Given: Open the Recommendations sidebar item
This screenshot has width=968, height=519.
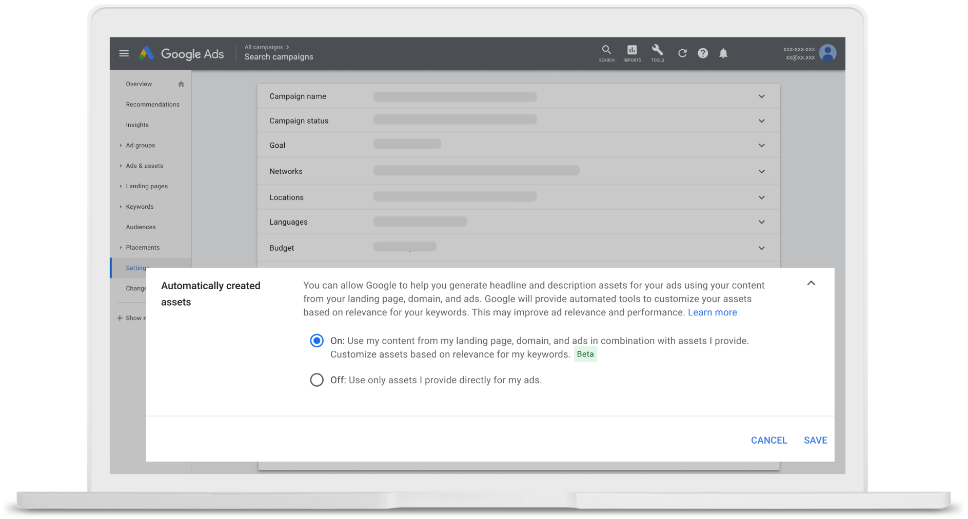Looking at the screenshot, I should click(152, 104).
